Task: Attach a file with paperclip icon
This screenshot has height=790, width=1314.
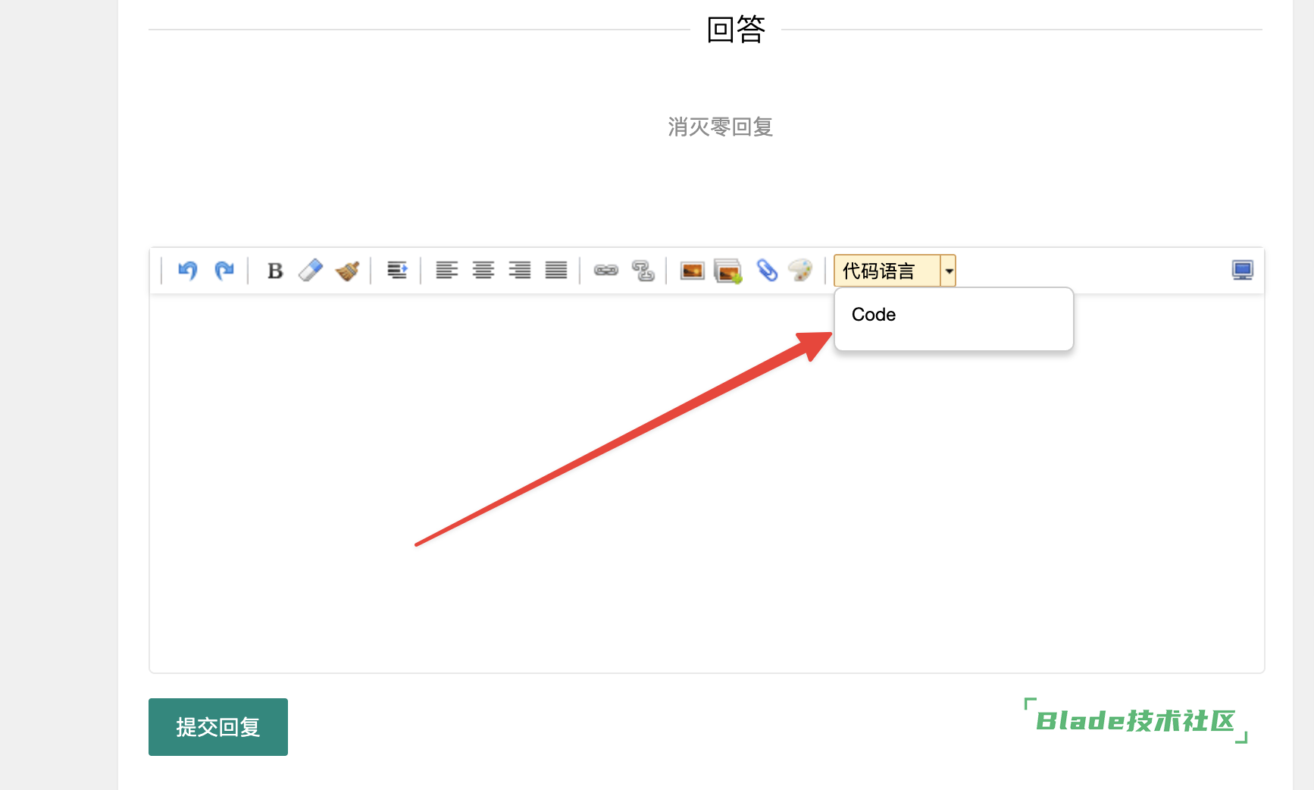Action: pos(767,270)
